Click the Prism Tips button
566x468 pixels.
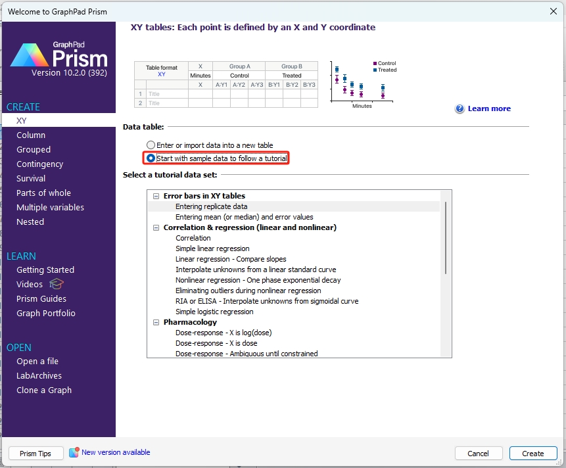tap(35, 453)
